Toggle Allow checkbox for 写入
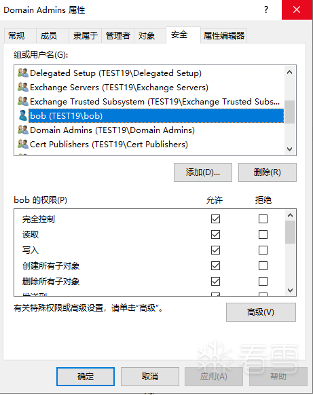The height and width of the screenshot is (395, 313). (215, 250)
